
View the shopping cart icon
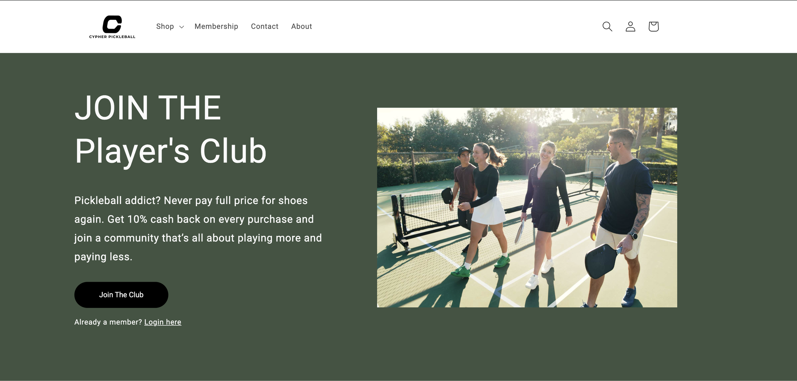point(654,26)
